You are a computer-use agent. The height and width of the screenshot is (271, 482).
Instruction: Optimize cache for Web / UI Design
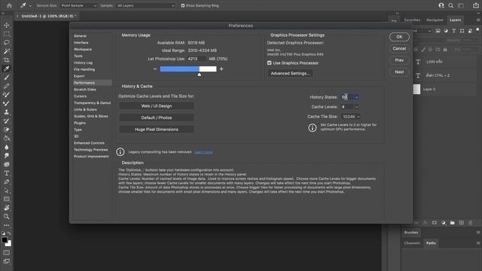[x=157, y=106]
